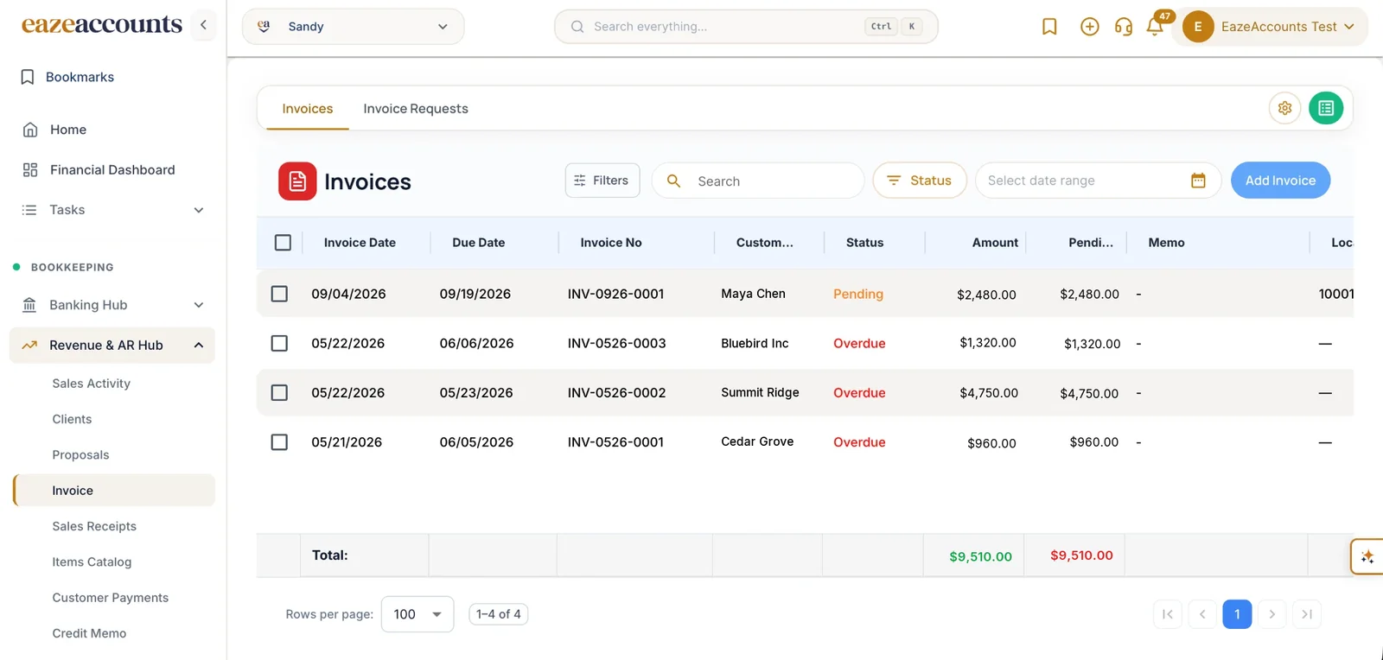The height and width of the screenshot is (660, 1383).
Task: Click the red Invoices document icon
Action: tap(297, 181)
